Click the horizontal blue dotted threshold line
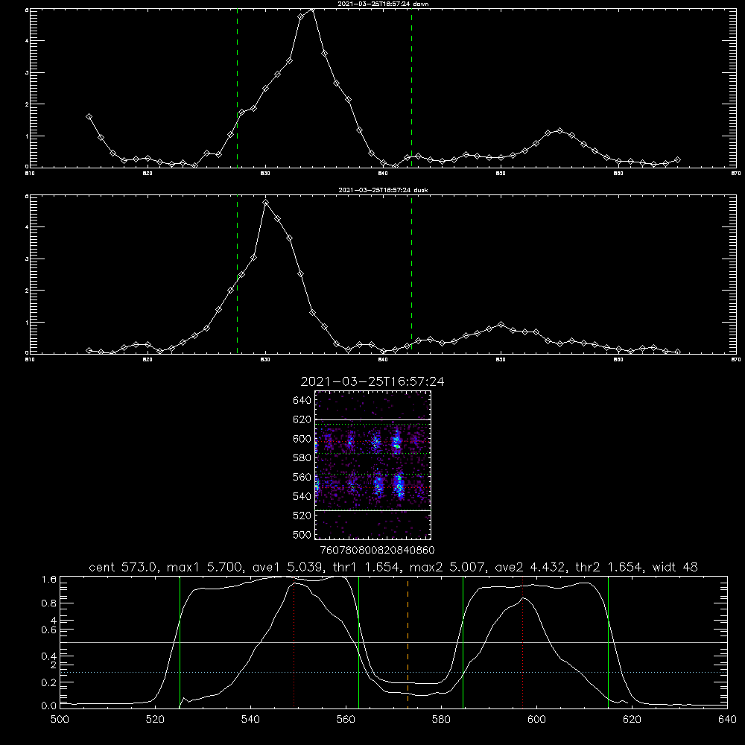The width and height of the screenshot is (745, 745). pyautogui.click(x=393, y=672)
